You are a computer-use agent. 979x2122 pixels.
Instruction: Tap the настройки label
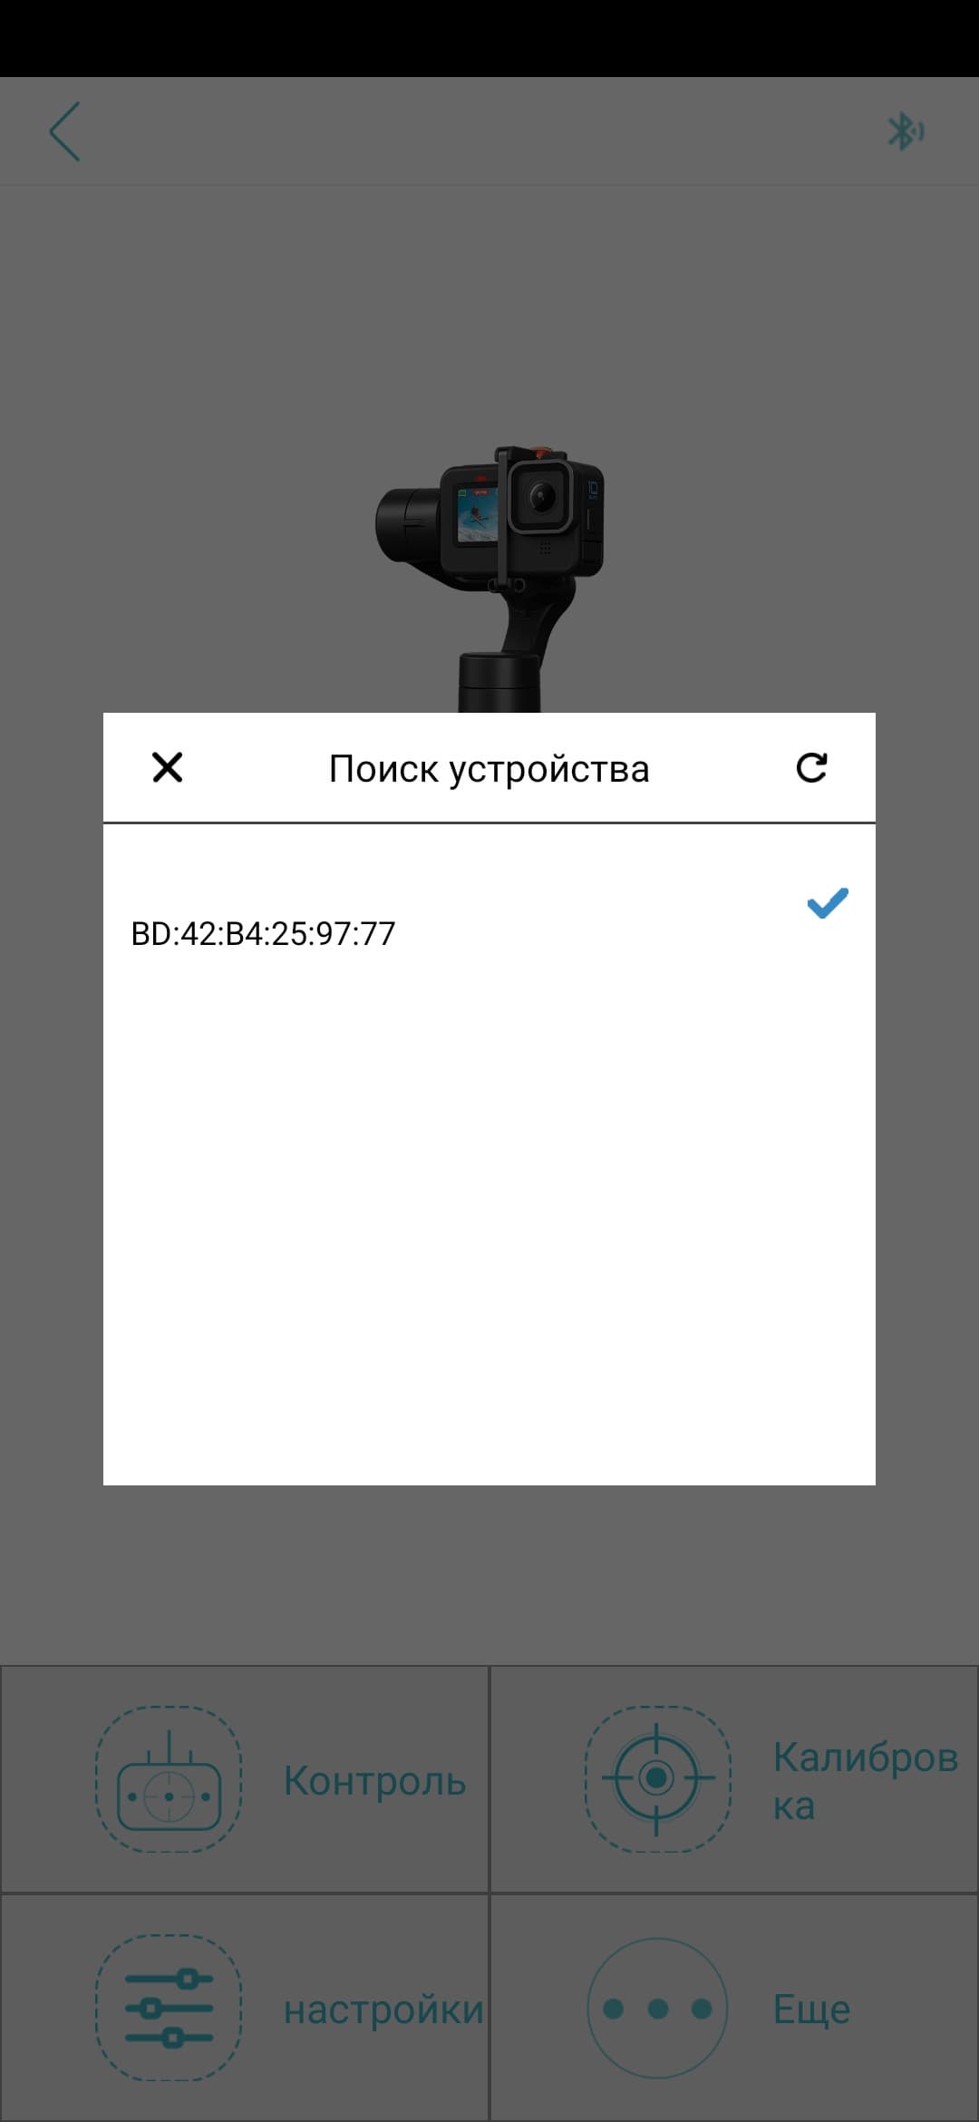point(384,2010)
